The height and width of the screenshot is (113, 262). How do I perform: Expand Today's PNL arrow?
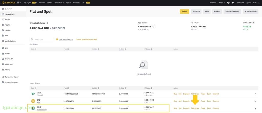click(254, 22)
